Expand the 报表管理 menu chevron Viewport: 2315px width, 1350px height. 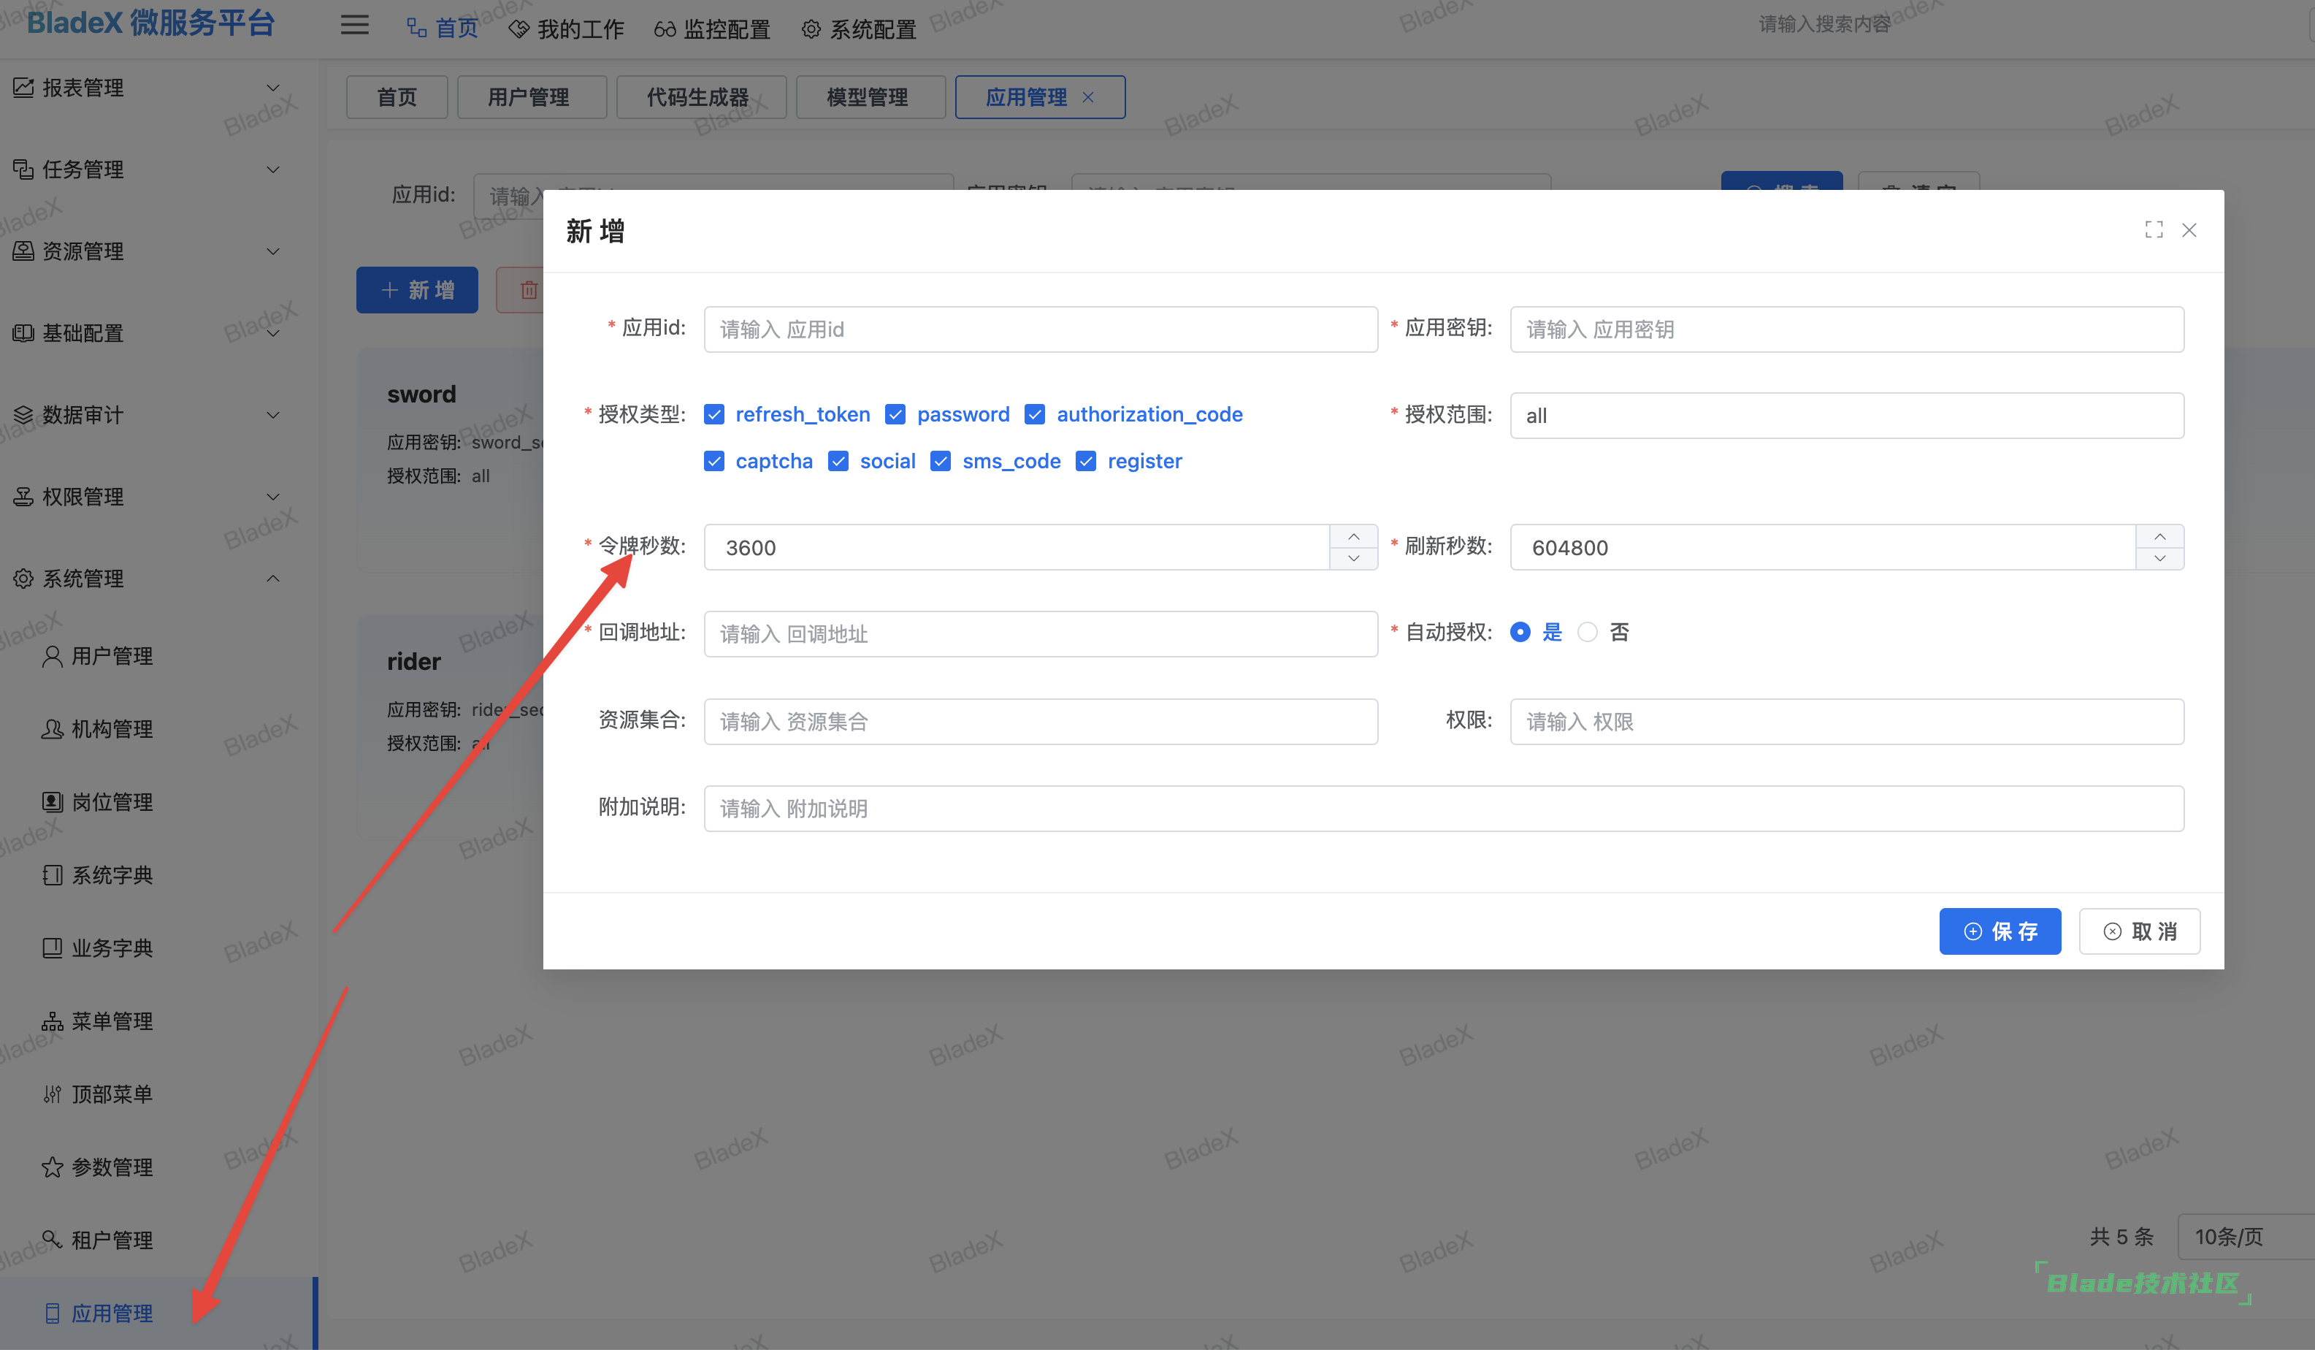point(273,88)
